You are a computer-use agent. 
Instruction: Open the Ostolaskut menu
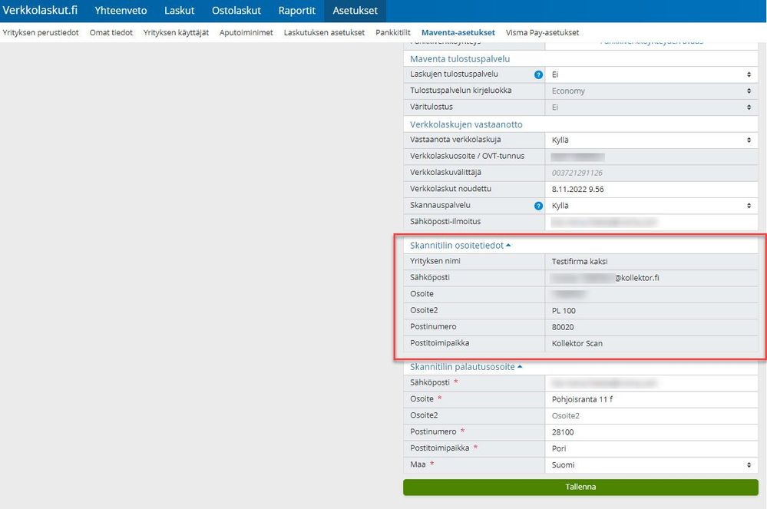(236, 10)
